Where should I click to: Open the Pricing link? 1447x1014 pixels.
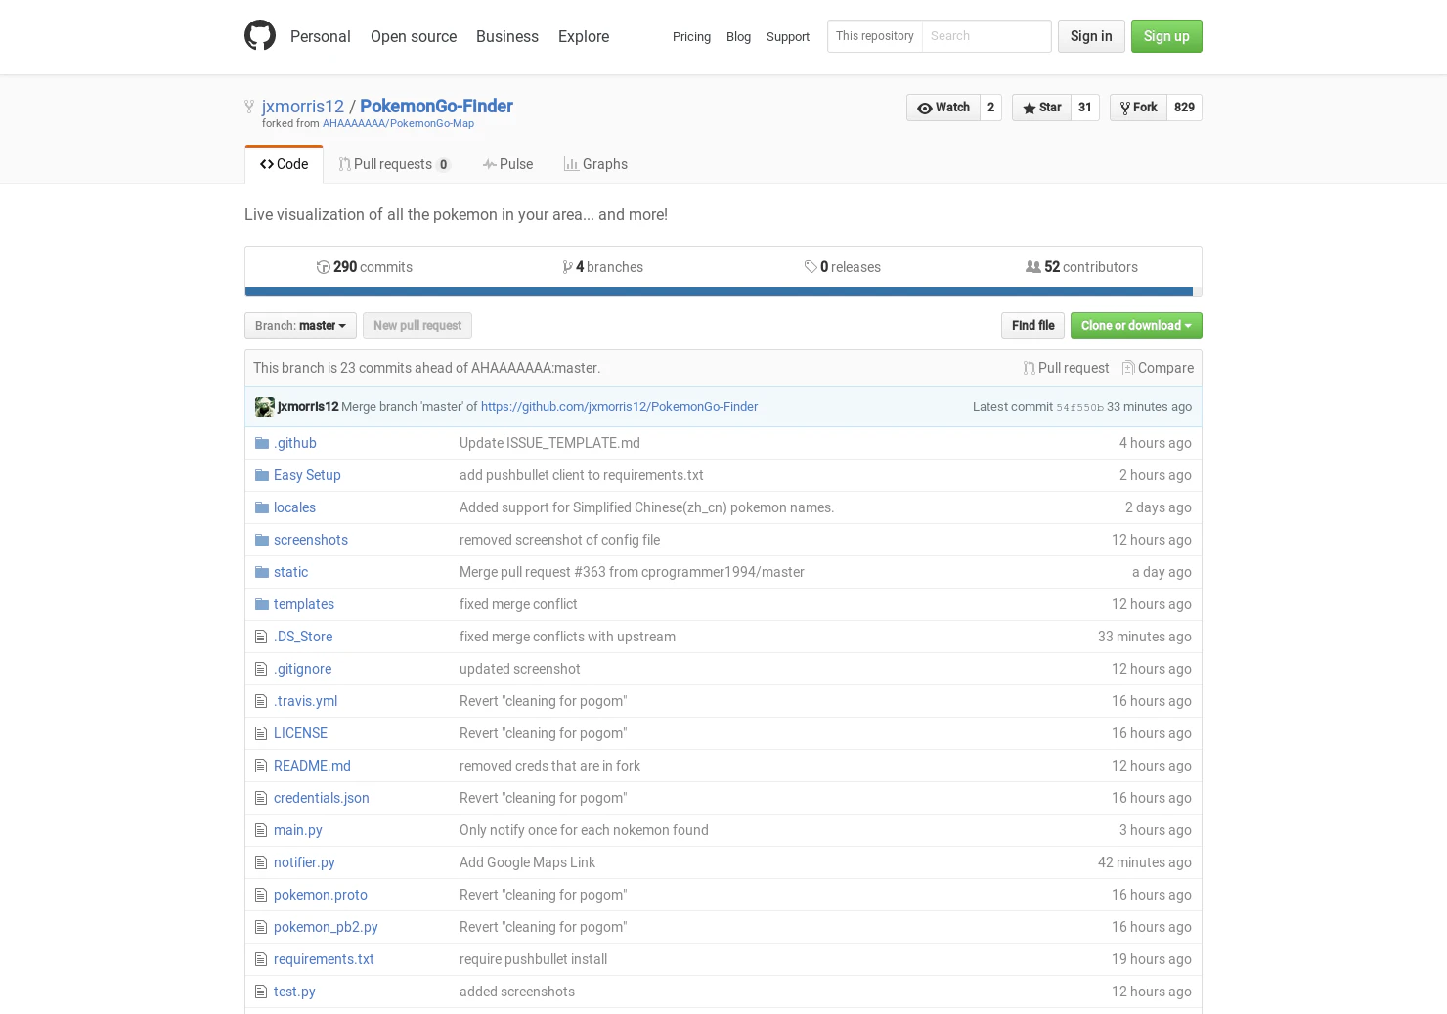(691, 37)
